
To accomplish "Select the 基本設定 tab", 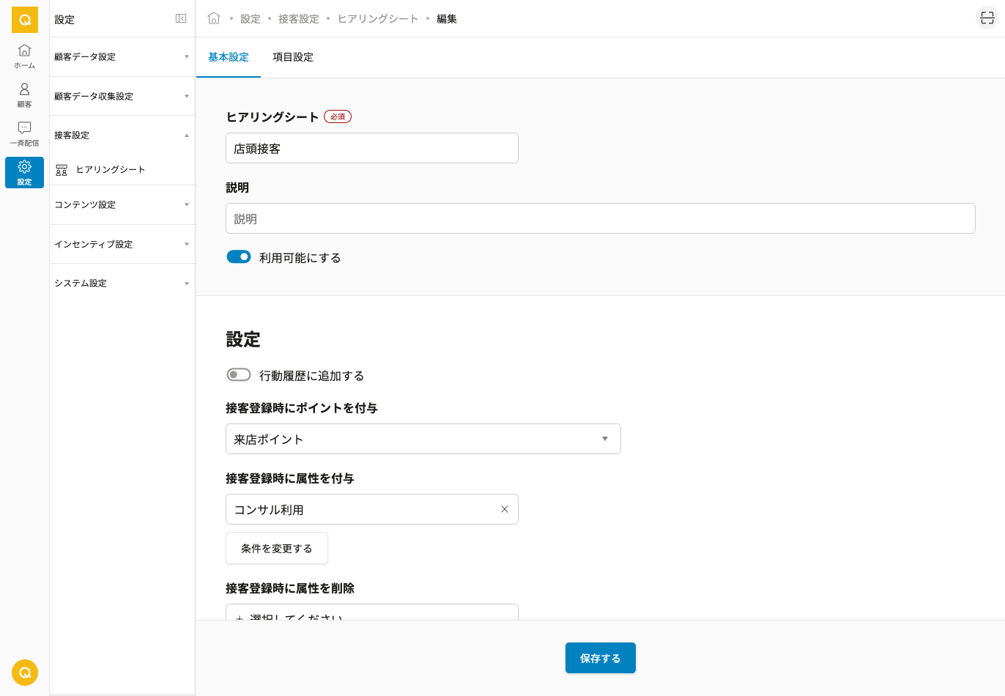I will pyautogui.click(x=229, y=57).
